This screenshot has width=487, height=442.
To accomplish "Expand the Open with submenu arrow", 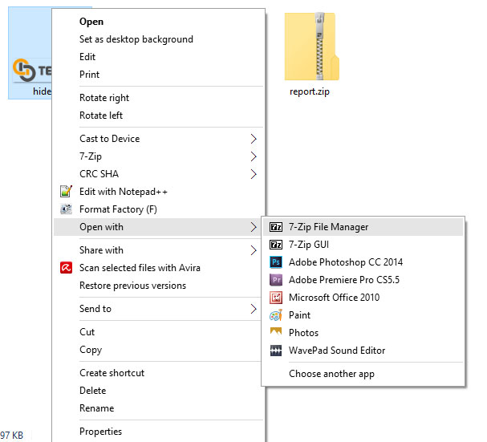I will click(254, 227).
